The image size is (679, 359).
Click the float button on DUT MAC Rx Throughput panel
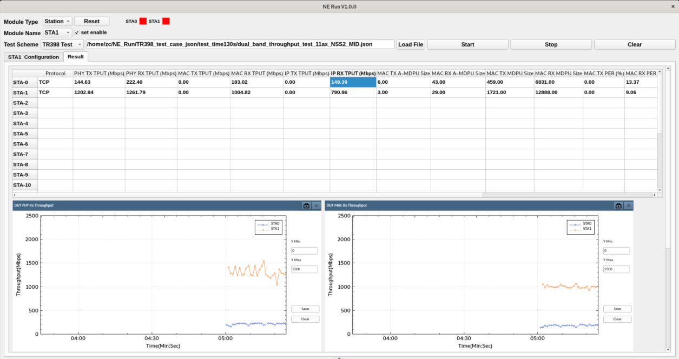[x=628, y=205]
